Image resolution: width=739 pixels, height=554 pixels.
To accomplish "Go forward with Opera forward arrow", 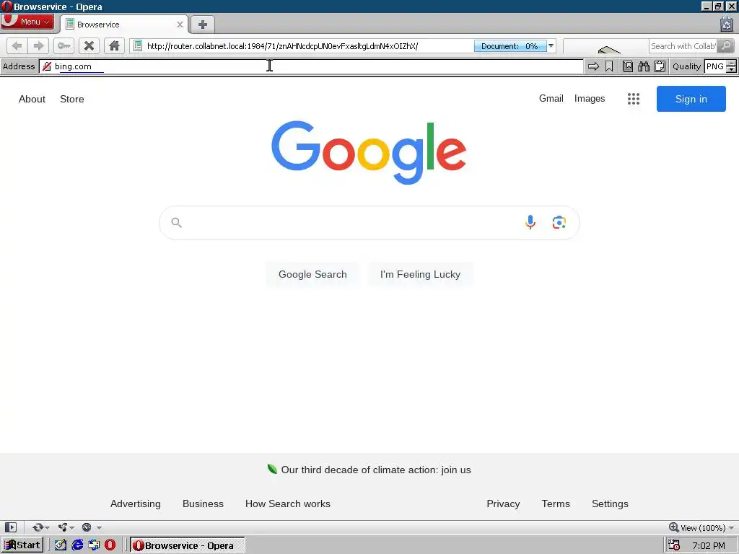I will 38,45.
